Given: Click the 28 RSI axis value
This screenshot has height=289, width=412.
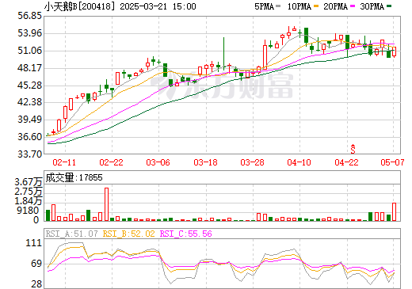Looking at the screenshot, I should pos(36,284).
